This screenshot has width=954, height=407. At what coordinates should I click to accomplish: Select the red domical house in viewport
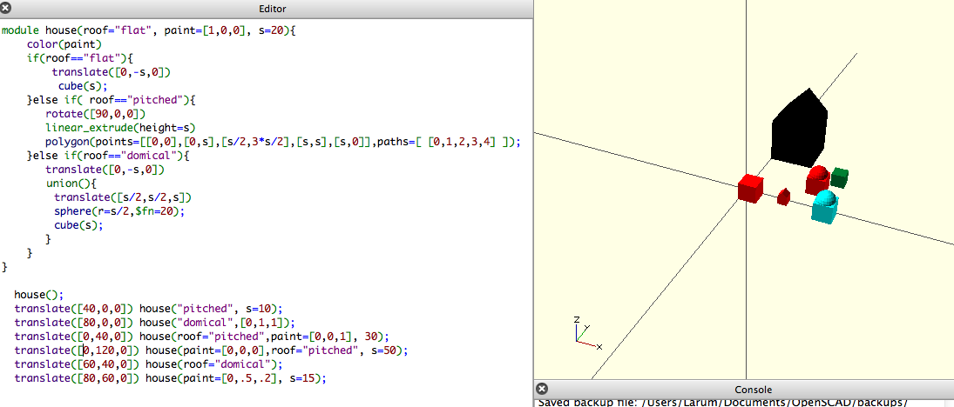818,180
